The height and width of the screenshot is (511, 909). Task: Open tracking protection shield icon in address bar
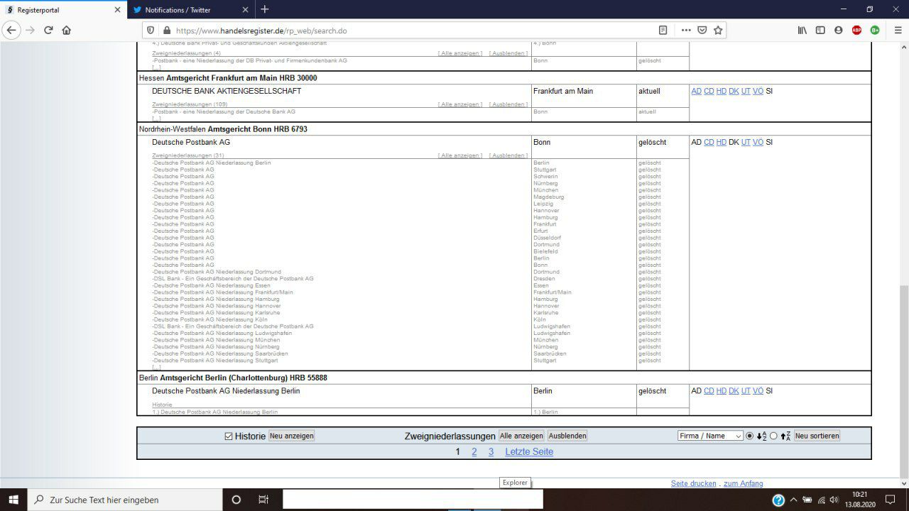coord(151,31)
